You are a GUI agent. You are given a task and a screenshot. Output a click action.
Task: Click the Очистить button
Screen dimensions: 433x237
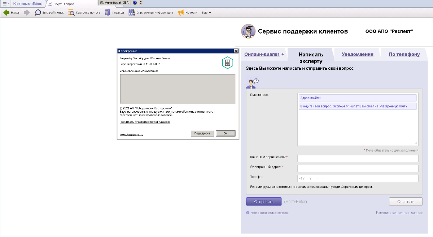pos(406,201)
